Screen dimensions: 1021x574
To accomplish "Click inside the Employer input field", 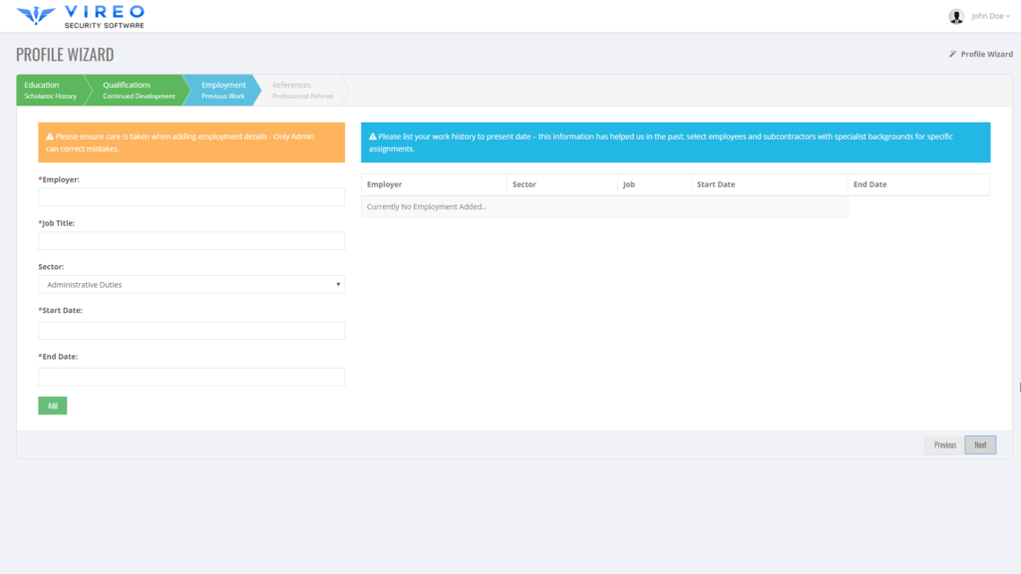I will click(191, 196).
